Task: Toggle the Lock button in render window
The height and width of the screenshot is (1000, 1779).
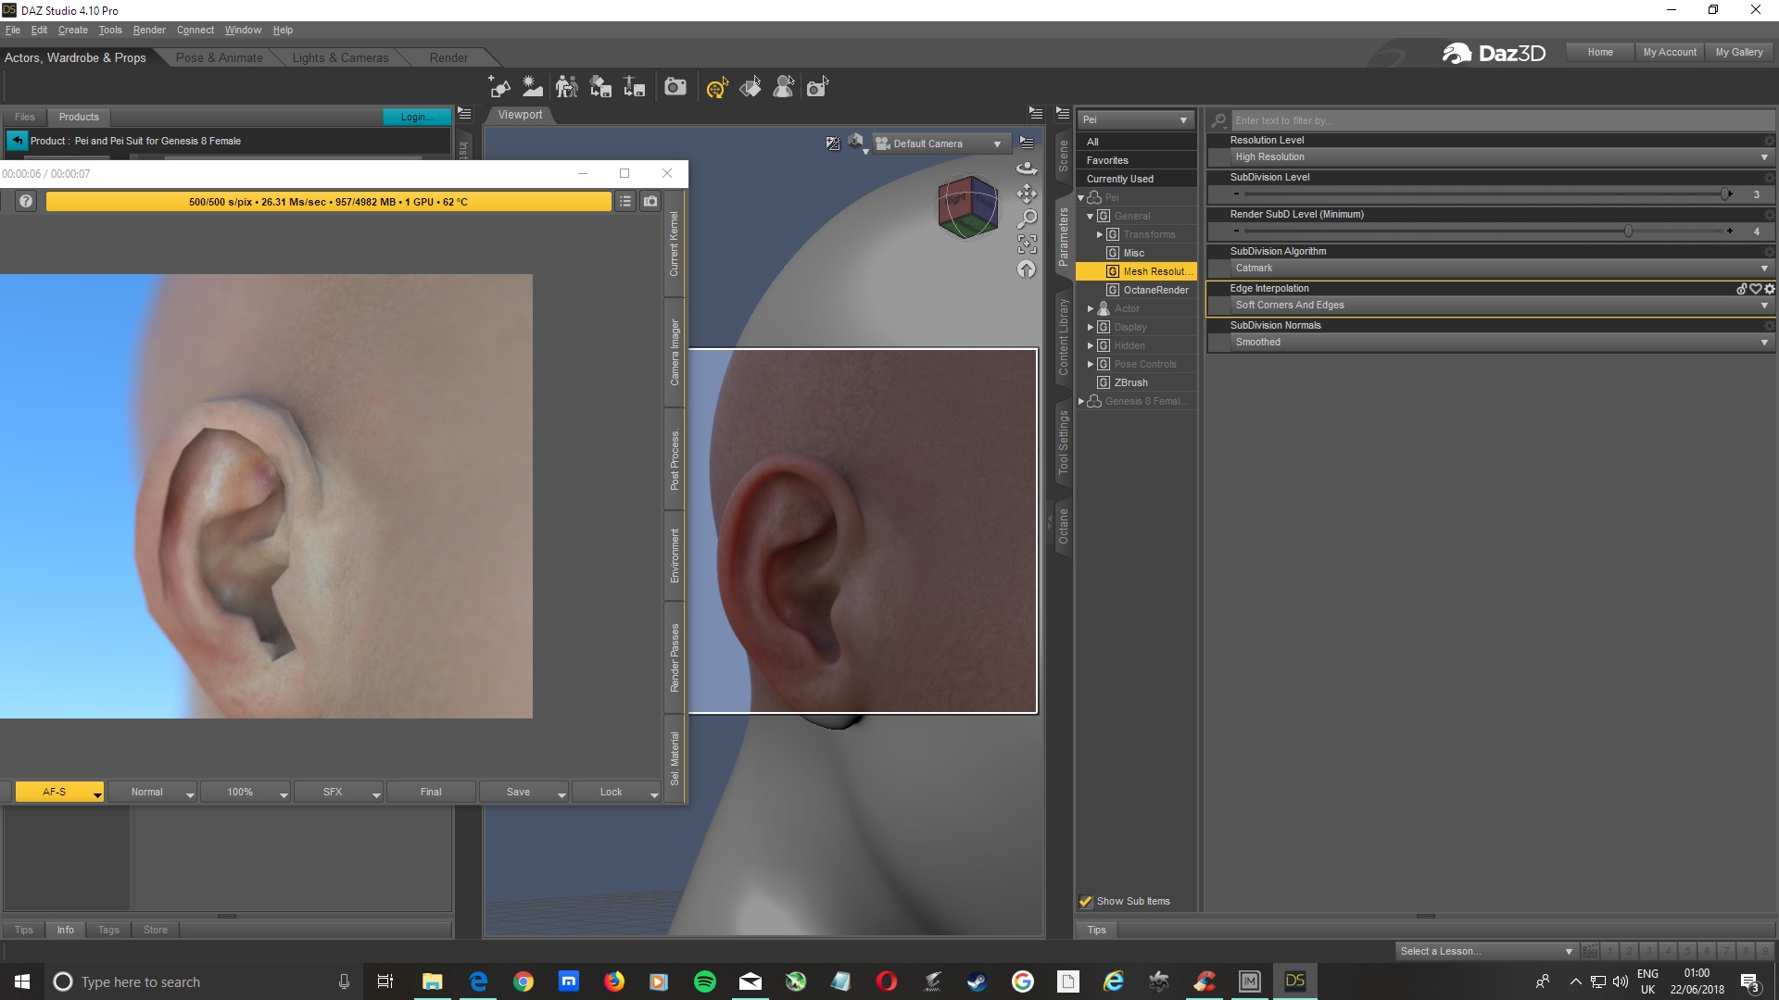Action: pyautogui.click(x=611, y=792)
